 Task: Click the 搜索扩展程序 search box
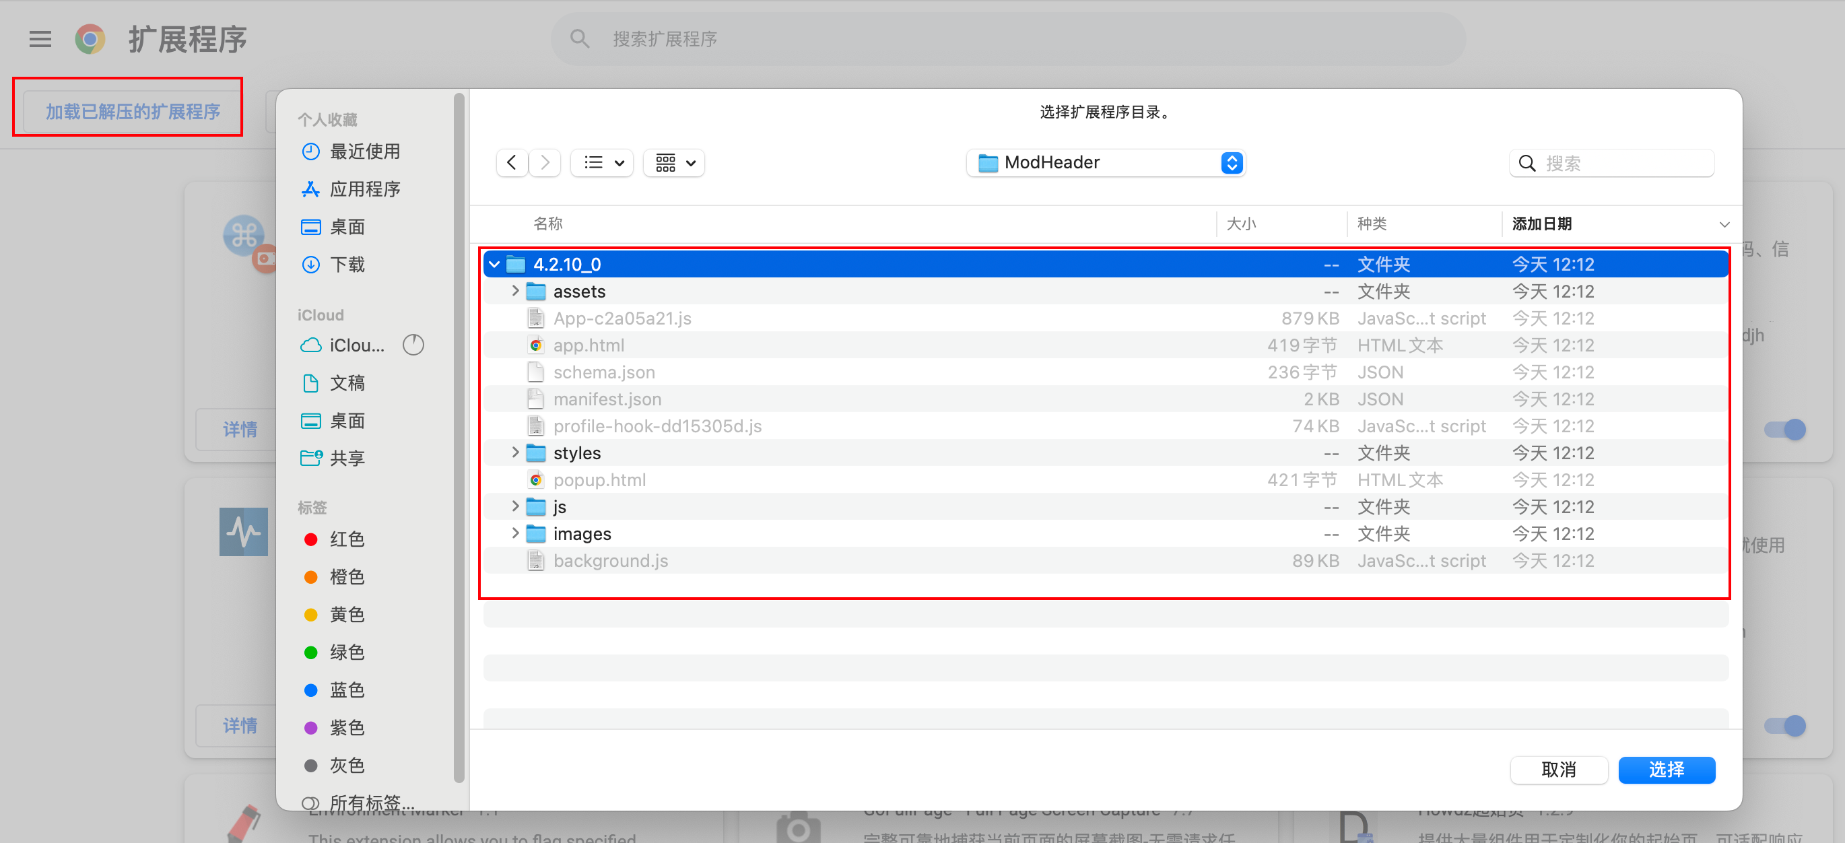(1009, 38)
